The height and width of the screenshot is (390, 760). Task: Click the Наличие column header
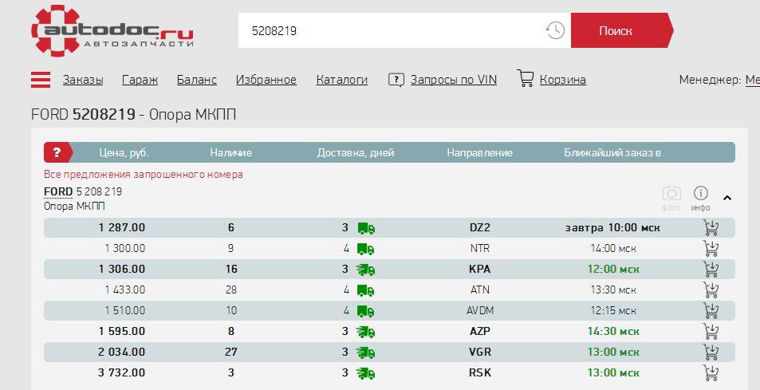coord(230,152)
